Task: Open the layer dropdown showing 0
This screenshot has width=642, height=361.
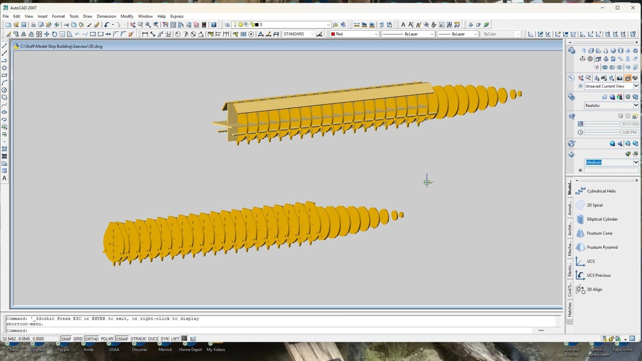Action: coord(281,25)
